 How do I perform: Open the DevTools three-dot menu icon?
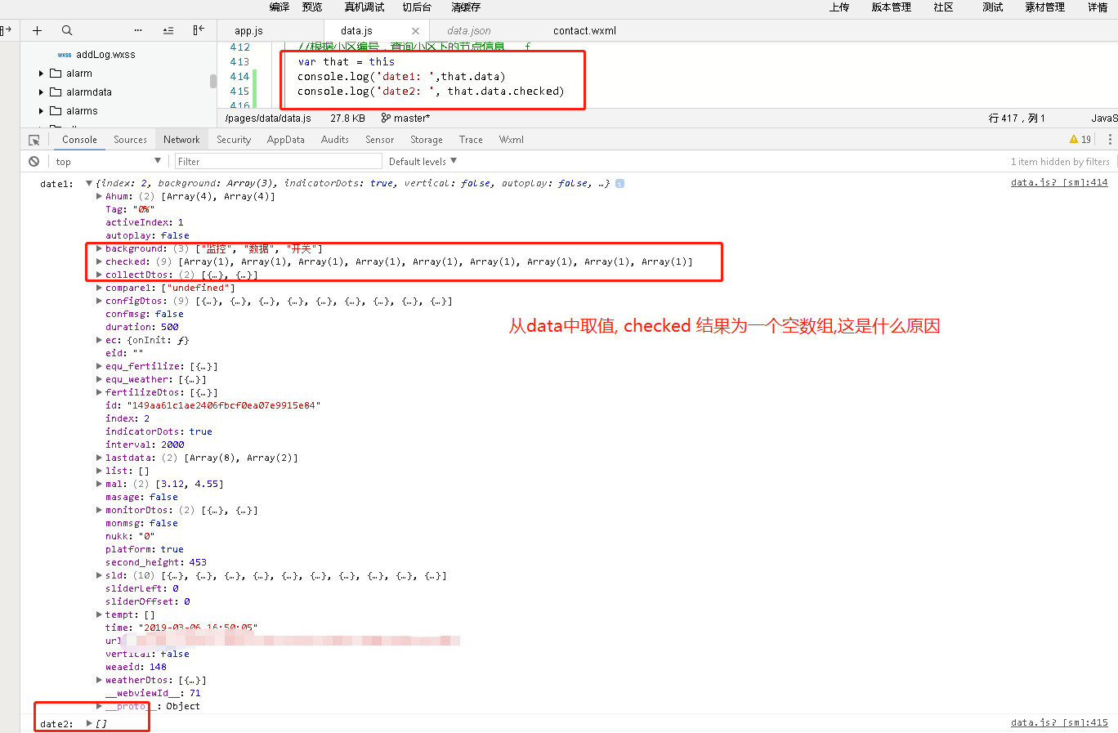pos(1109,140)
